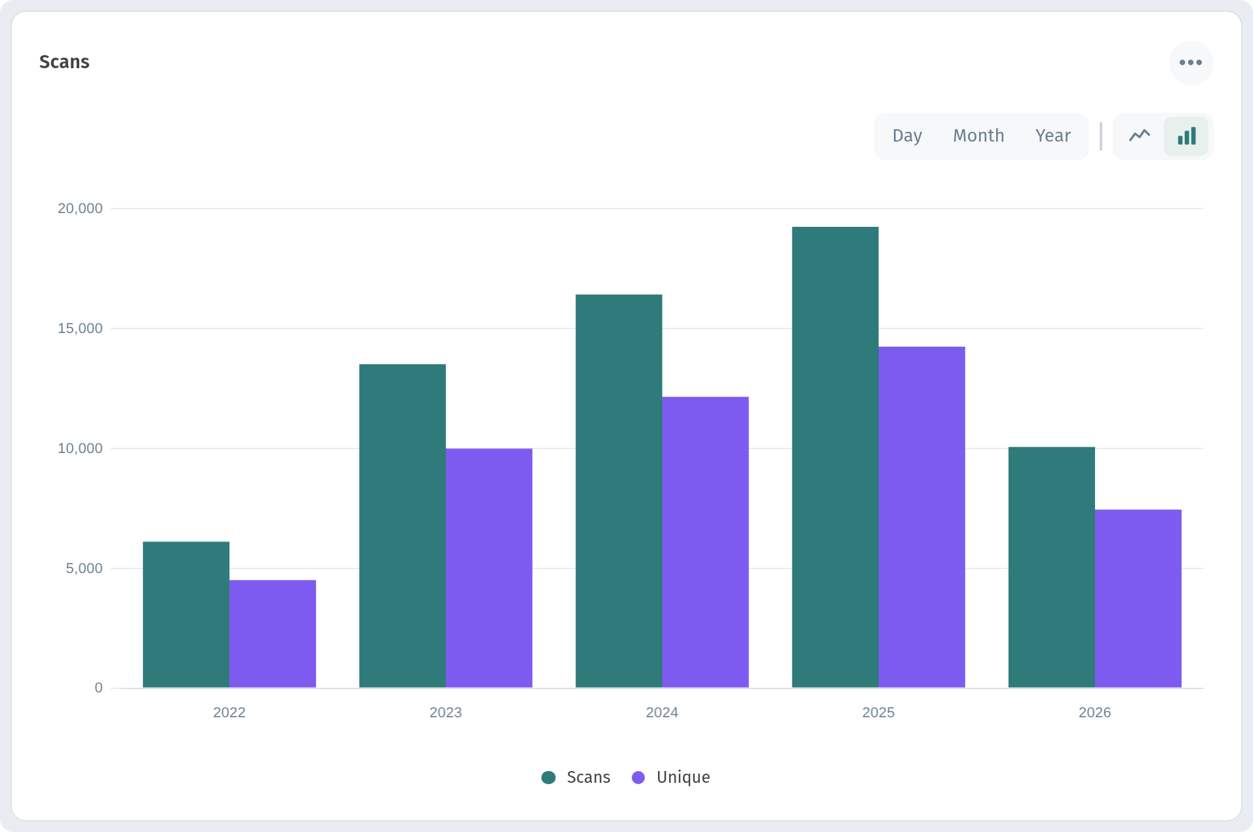Click the 2026 Scans bar

(1051, 567)
